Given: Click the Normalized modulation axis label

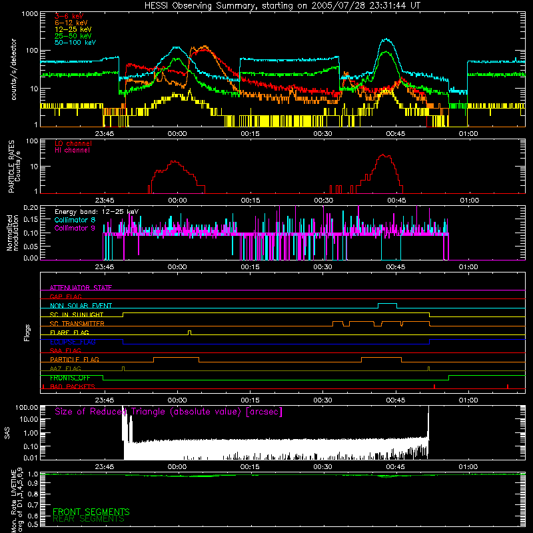Looking at the screenshot, I should pyautogui.click(x=13, y=233).
